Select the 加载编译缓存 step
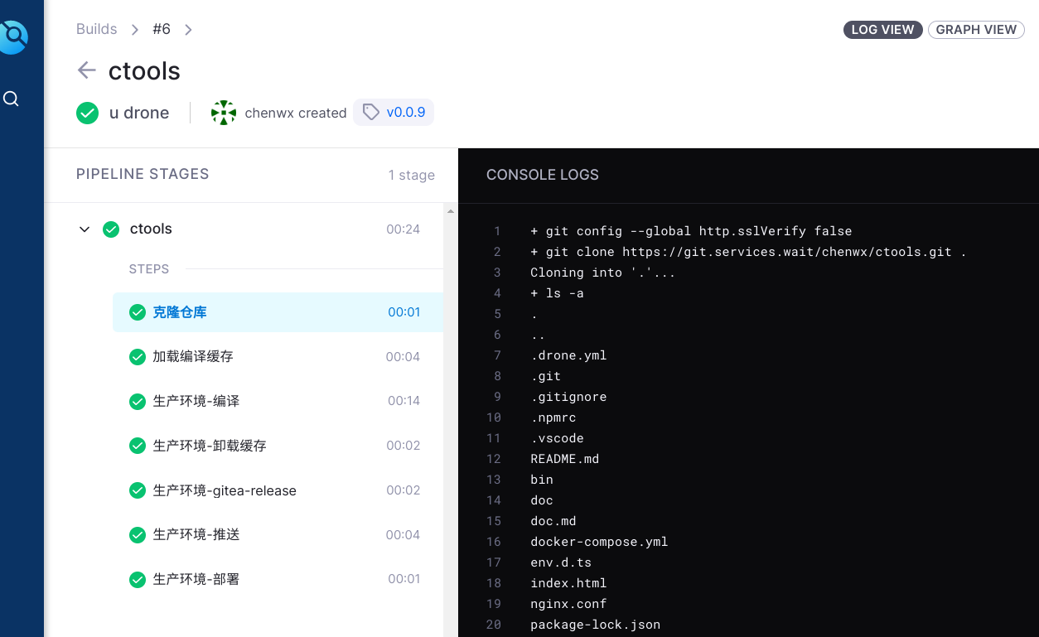 click(x=193, y=357)
